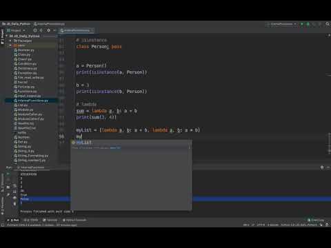Click the 'Process finished with exit code' message

tap(47, 211)
